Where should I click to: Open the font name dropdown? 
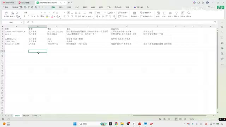[42, 13]
